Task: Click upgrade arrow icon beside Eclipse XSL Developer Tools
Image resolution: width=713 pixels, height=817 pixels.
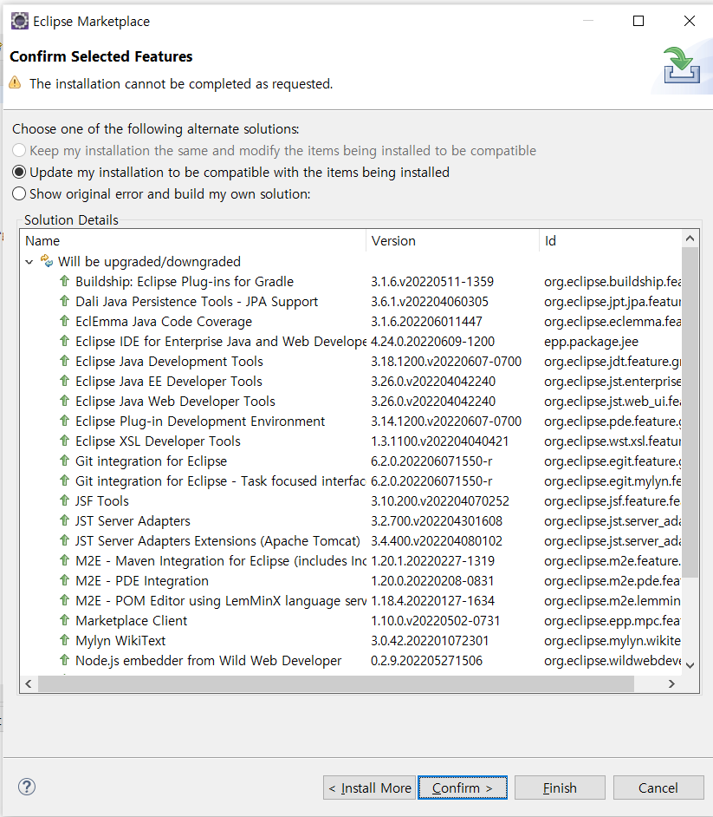Action: (64, 441)
